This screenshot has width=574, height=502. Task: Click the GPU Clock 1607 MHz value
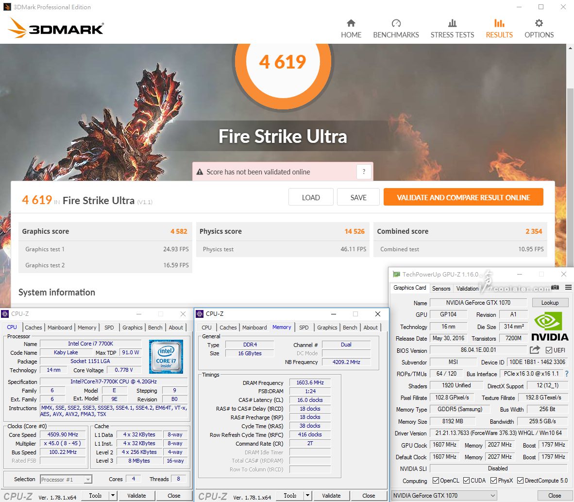444,445
